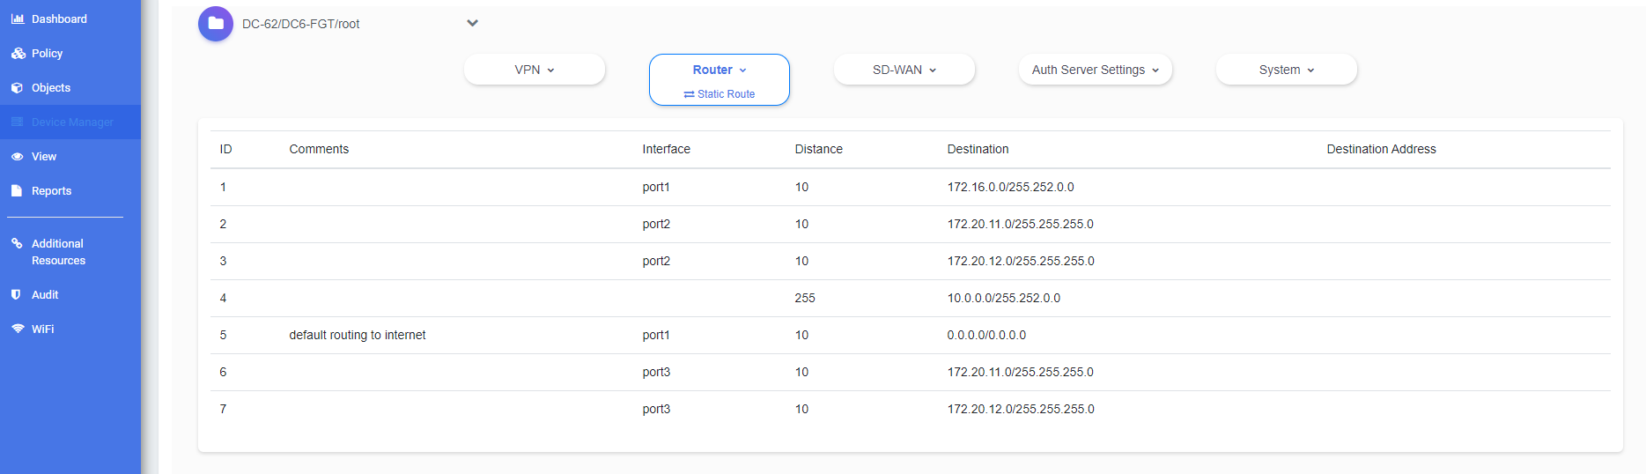Open Reports from the sidebar
The image size is (1646, 474).
(70, 190)
